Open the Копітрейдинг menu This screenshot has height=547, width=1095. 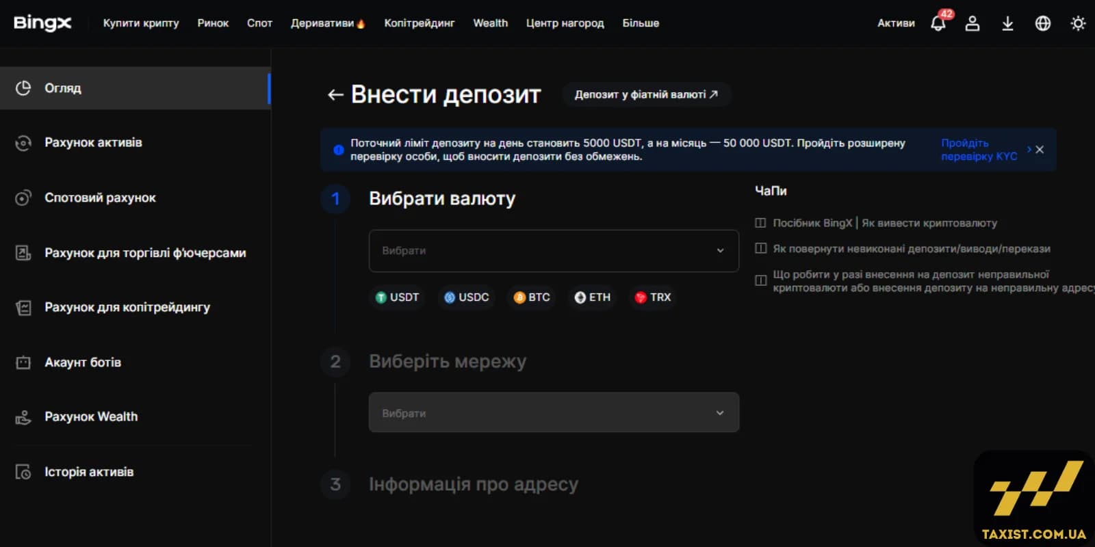[x=420, y=23]
